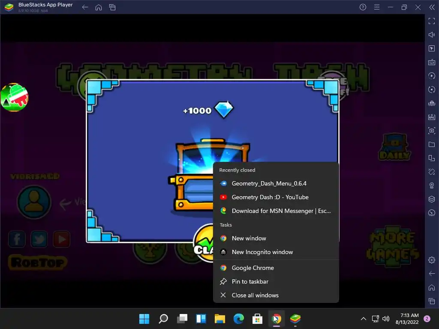This screenshot has width=439, height=329.
Task: Select New window in Chrome jump list
Action: point(276,238)
